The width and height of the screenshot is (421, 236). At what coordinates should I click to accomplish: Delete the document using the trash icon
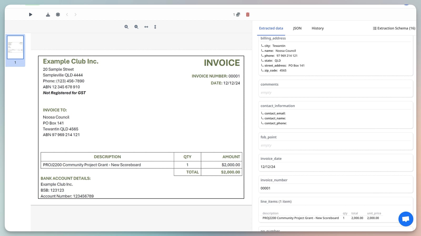pyautogui.click(x=247, y=15)
